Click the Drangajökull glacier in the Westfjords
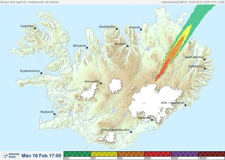The height and width of the screenshot is (160, 225). 52,25
